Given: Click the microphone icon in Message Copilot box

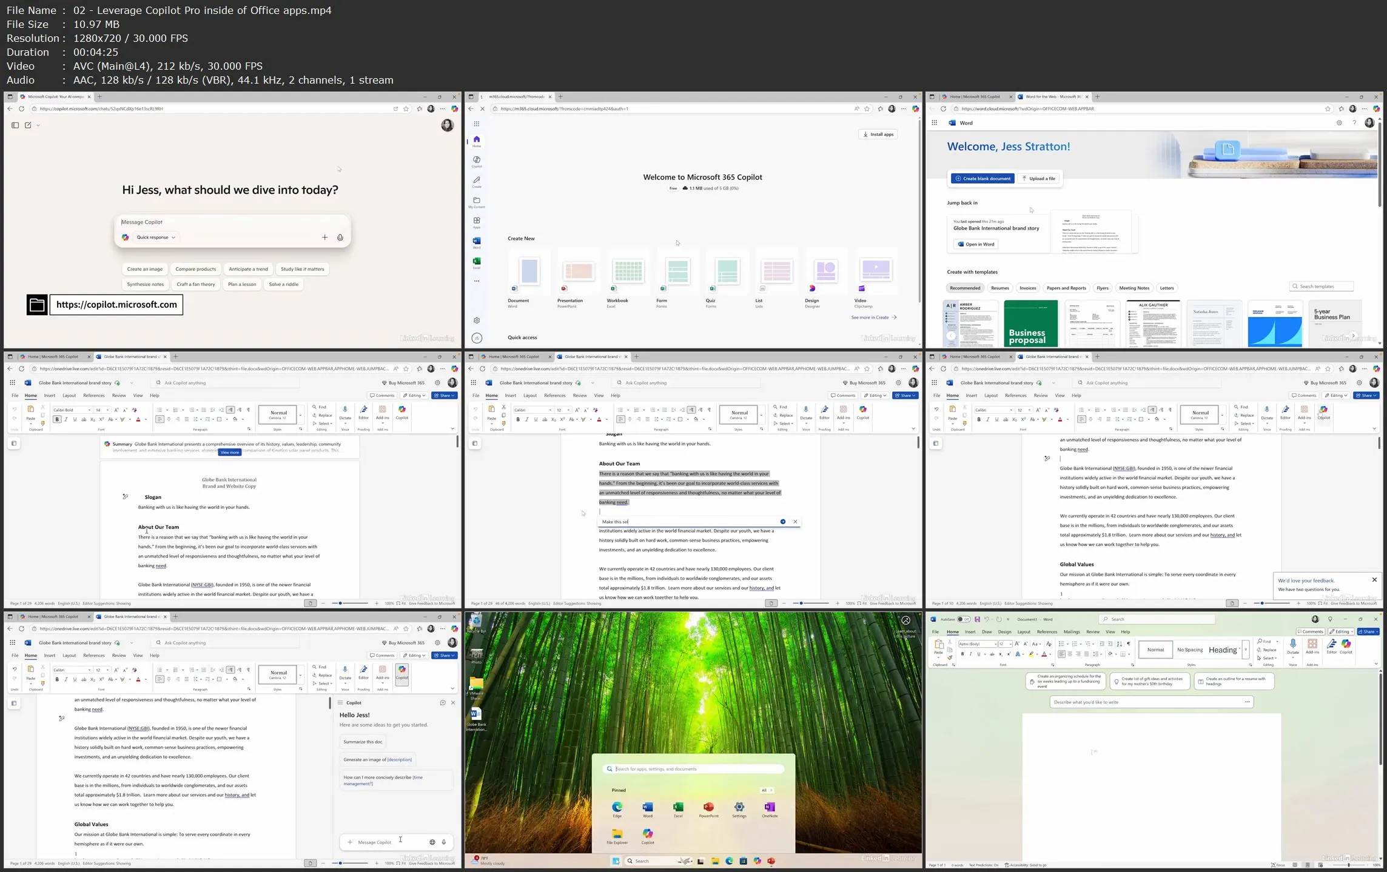Looking at the screenshot, I should click(340, 238).
